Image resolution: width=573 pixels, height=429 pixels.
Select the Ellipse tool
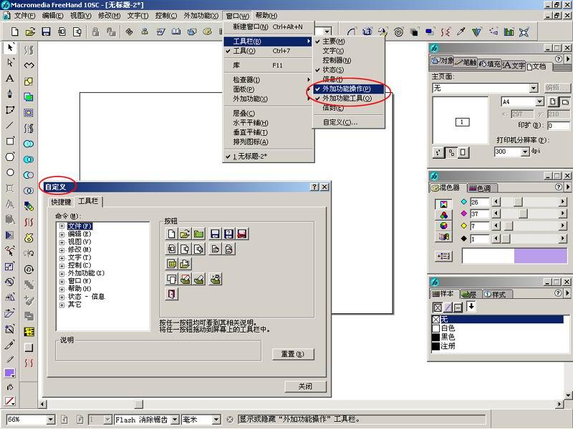pos(10,172)
